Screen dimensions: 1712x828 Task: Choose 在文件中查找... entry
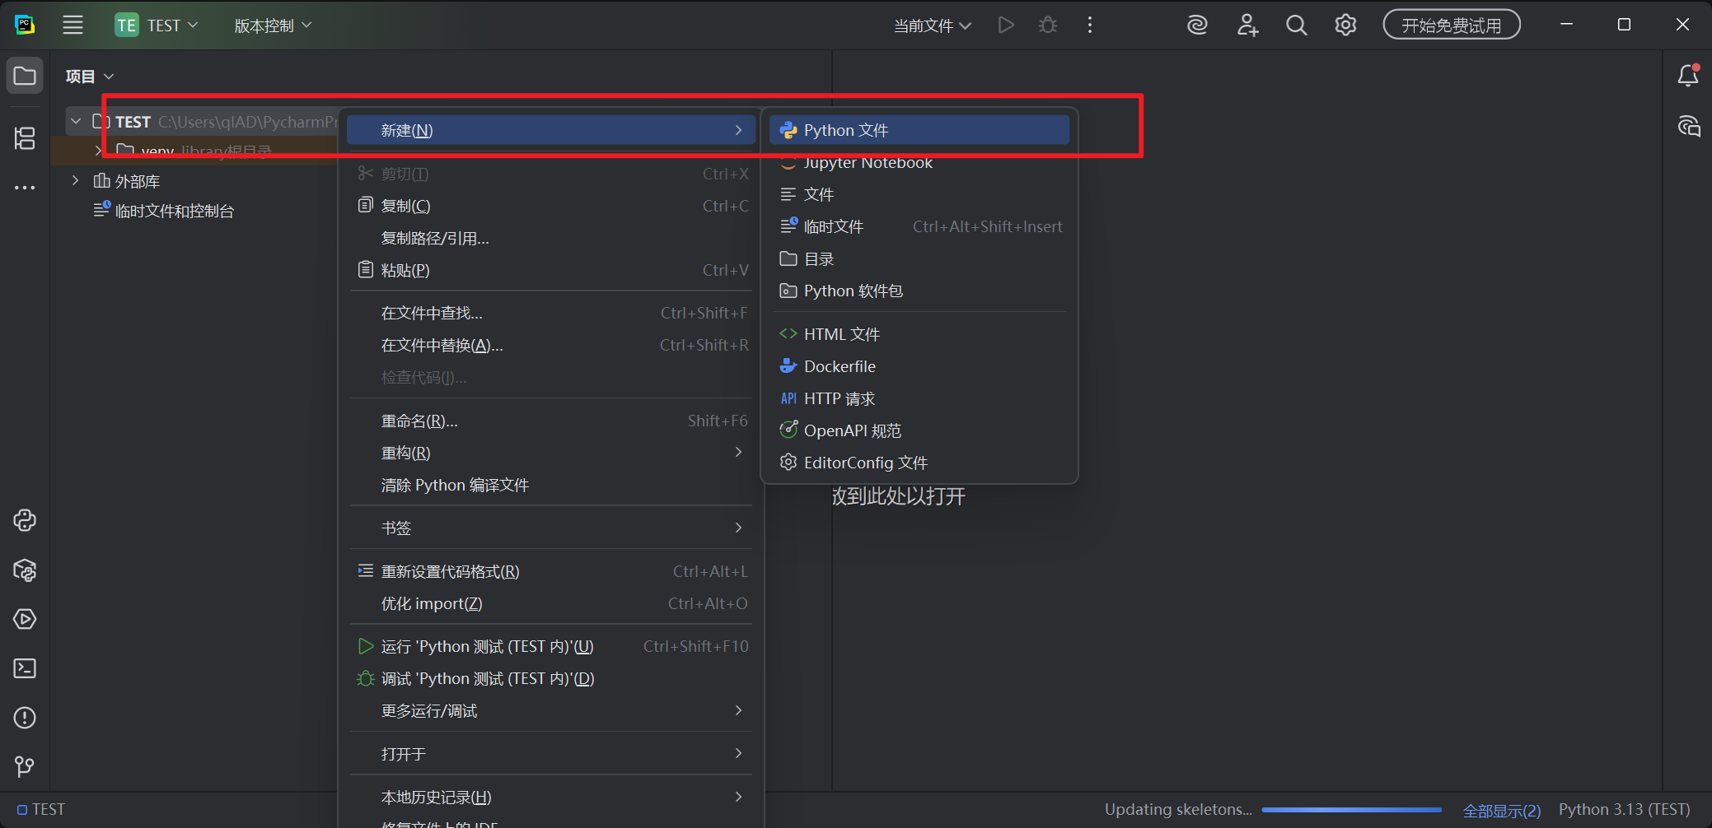pyautogui.click(x=550, y=313)
